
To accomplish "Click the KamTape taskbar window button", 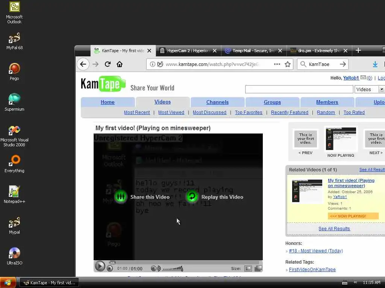I will 49,283.
